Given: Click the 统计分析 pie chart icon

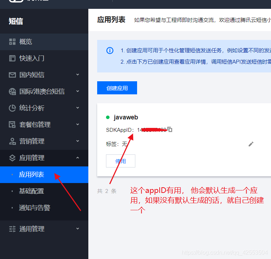Looking at the screenshot, I should pos(12,108).
